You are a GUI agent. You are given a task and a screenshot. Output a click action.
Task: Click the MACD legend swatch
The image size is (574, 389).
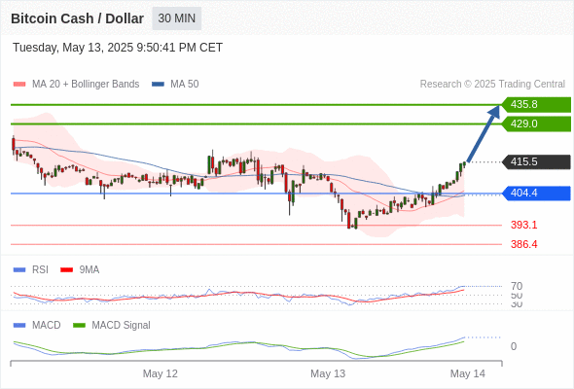point(19,326)
